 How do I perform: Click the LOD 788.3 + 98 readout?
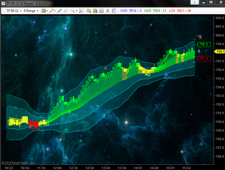click(x=180, y=11)
